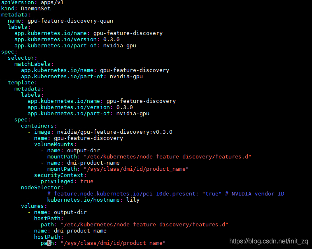This screenshot has width=312, height=249.
Task: Click mountPath '/etc/kubernetes/node-feature-discovery/features.d'
Action: (168, 156)
